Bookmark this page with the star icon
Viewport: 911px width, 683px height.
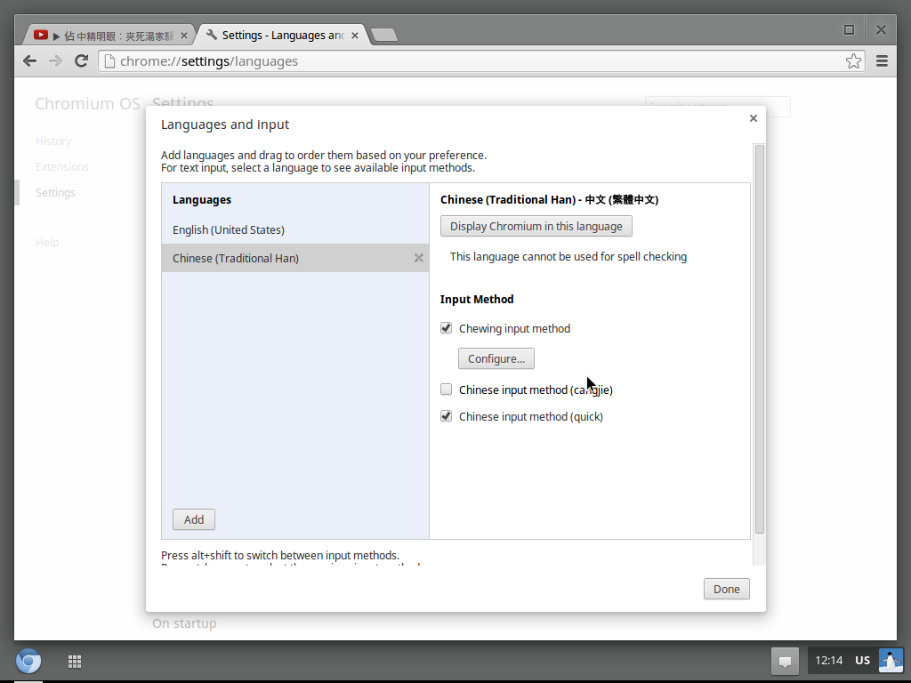pyautogui.click(x=853, y=61)
